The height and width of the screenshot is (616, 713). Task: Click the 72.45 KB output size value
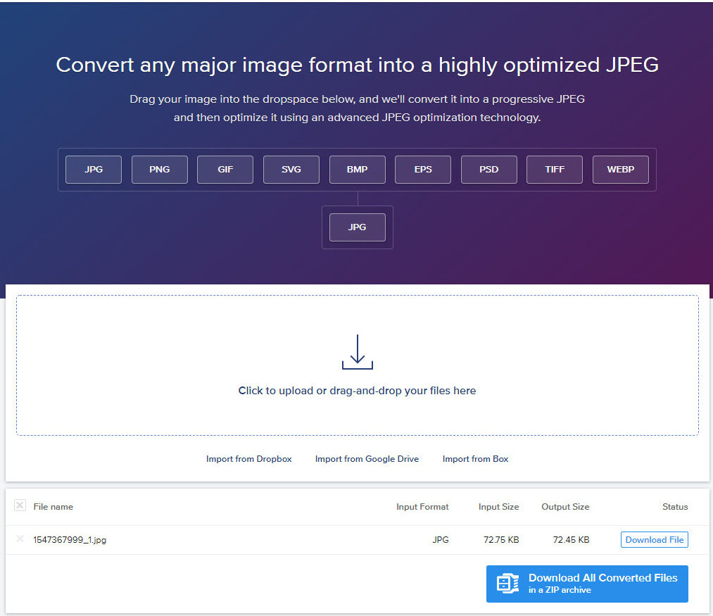coord(571,540)
